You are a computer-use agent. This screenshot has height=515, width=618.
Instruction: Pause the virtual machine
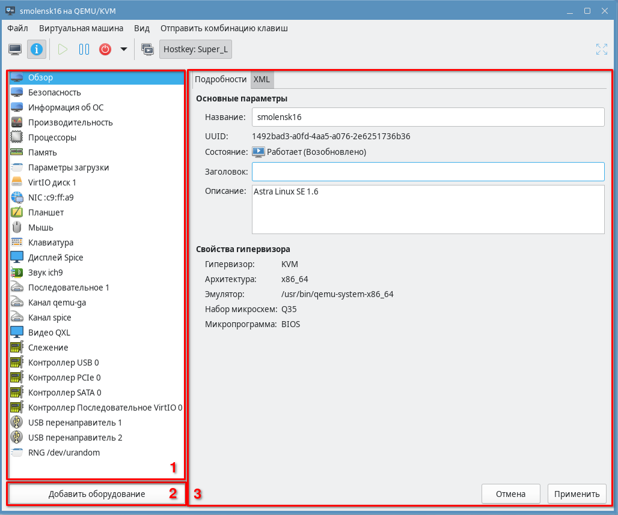click(x=84, y=49)
